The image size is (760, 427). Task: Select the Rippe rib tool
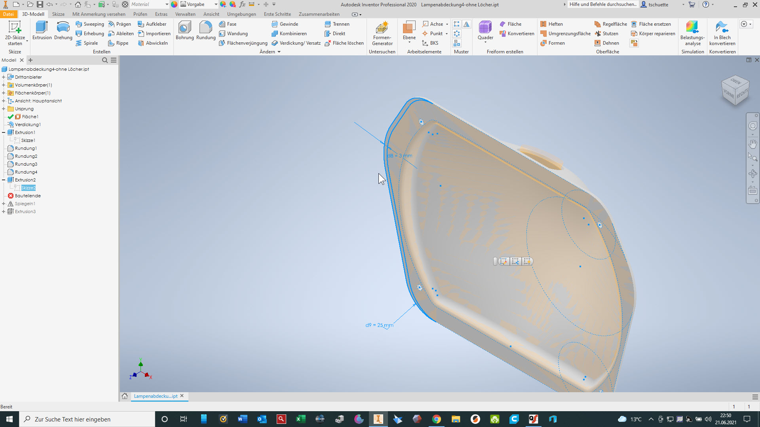(118, 43)
